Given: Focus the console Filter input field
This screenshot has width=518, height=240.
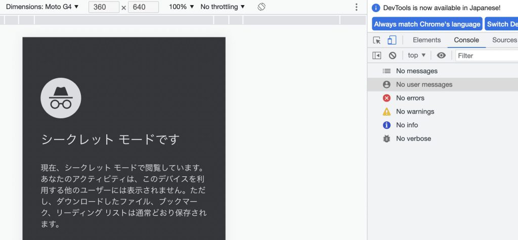Looking at the screenshot, I should click(x=487, y=56).
